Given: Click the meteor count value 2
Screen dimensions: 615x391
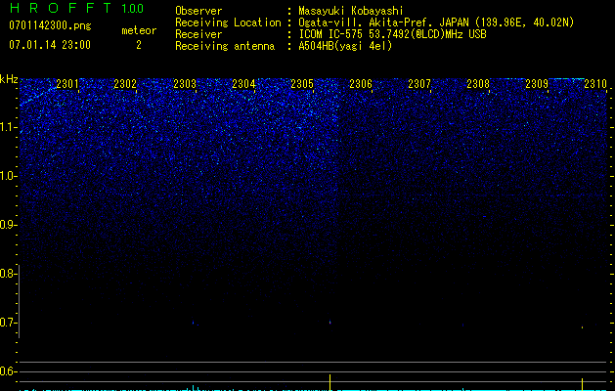Looking at the screenshot, I should click(x=139, y=45).
